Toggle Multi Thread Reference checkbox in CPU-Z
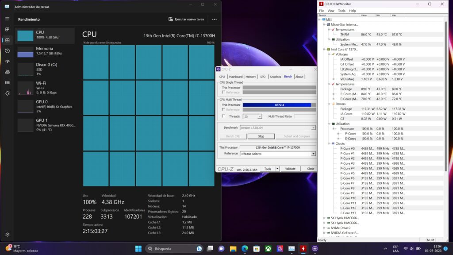The image size is (453, 255). [x=223, y=110]
